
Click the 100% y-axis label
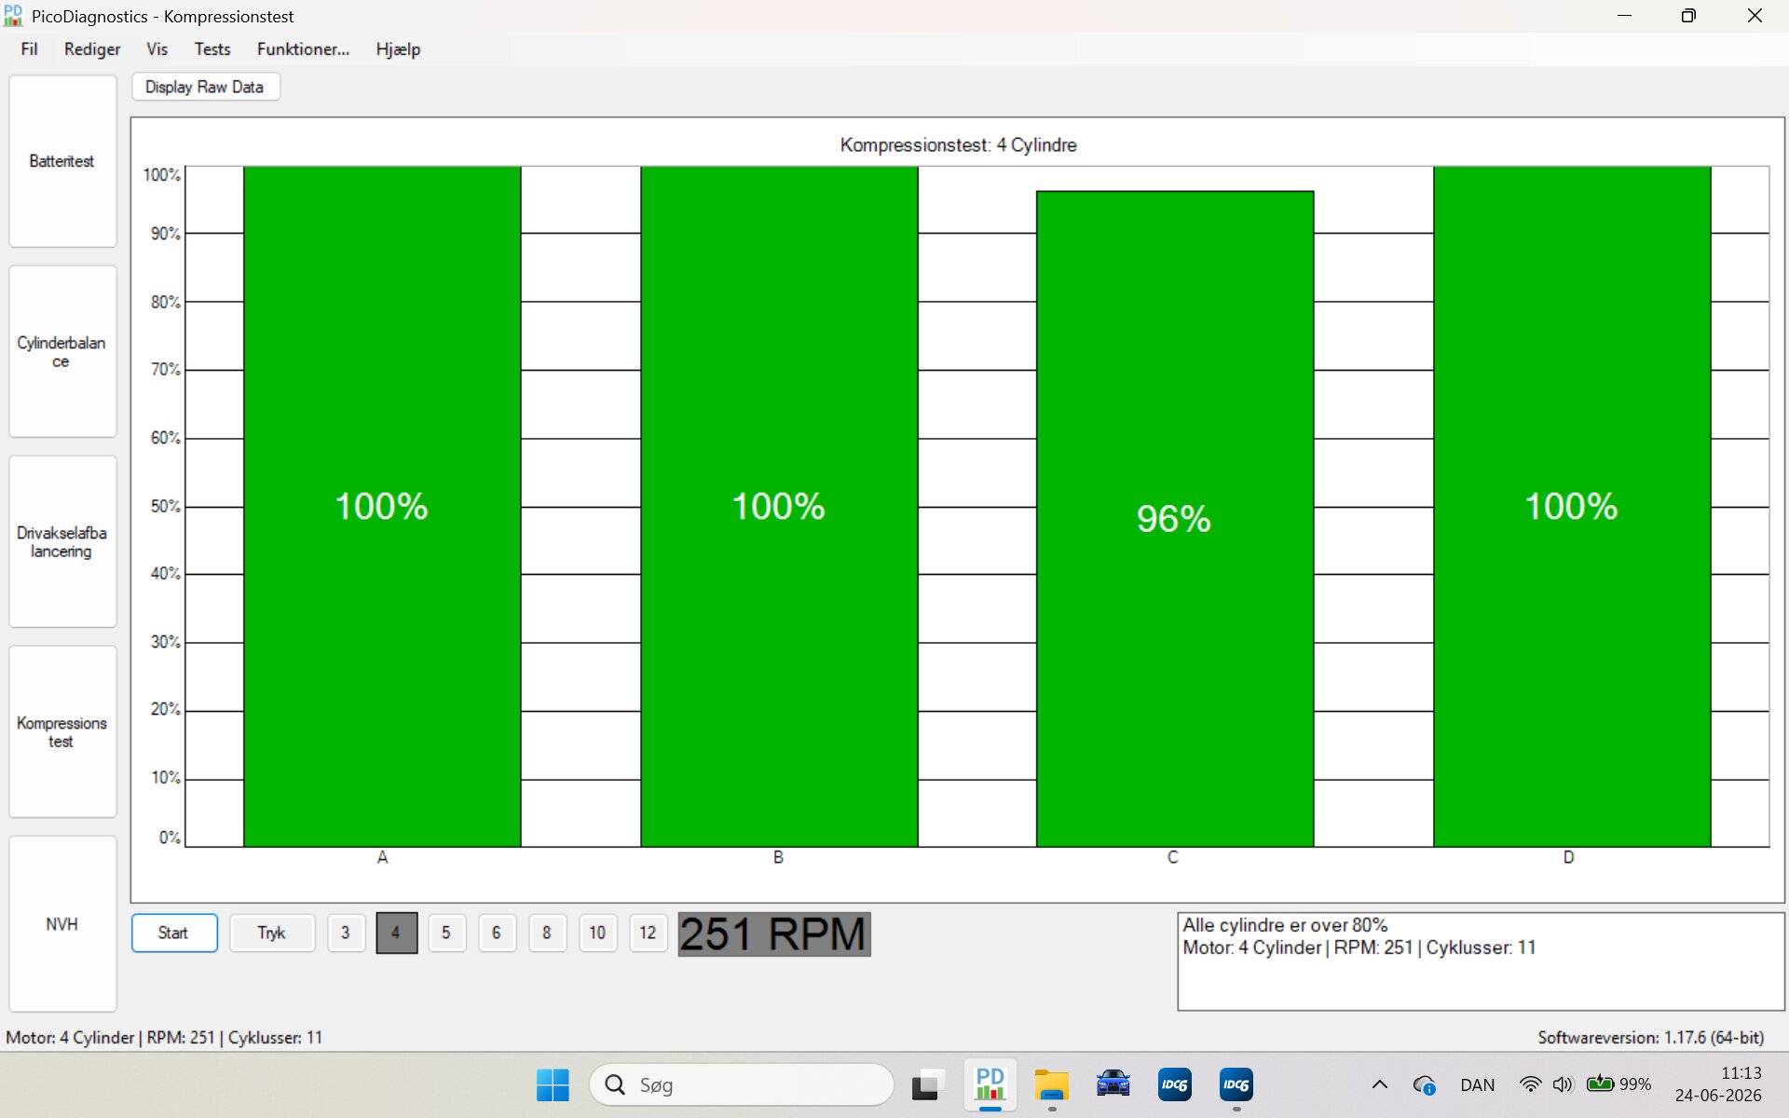pos(161,175)
